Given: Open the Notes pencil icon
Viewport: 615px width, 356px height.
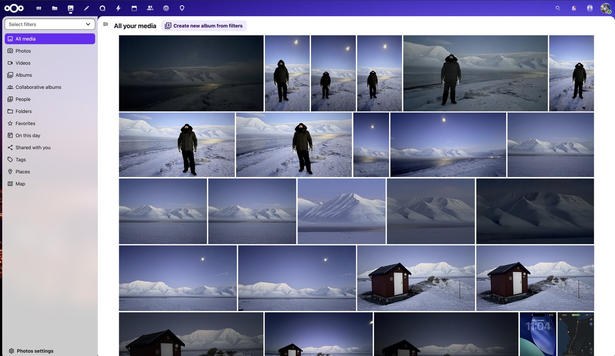Looking at the screenshot, I should tap(86, 8).
